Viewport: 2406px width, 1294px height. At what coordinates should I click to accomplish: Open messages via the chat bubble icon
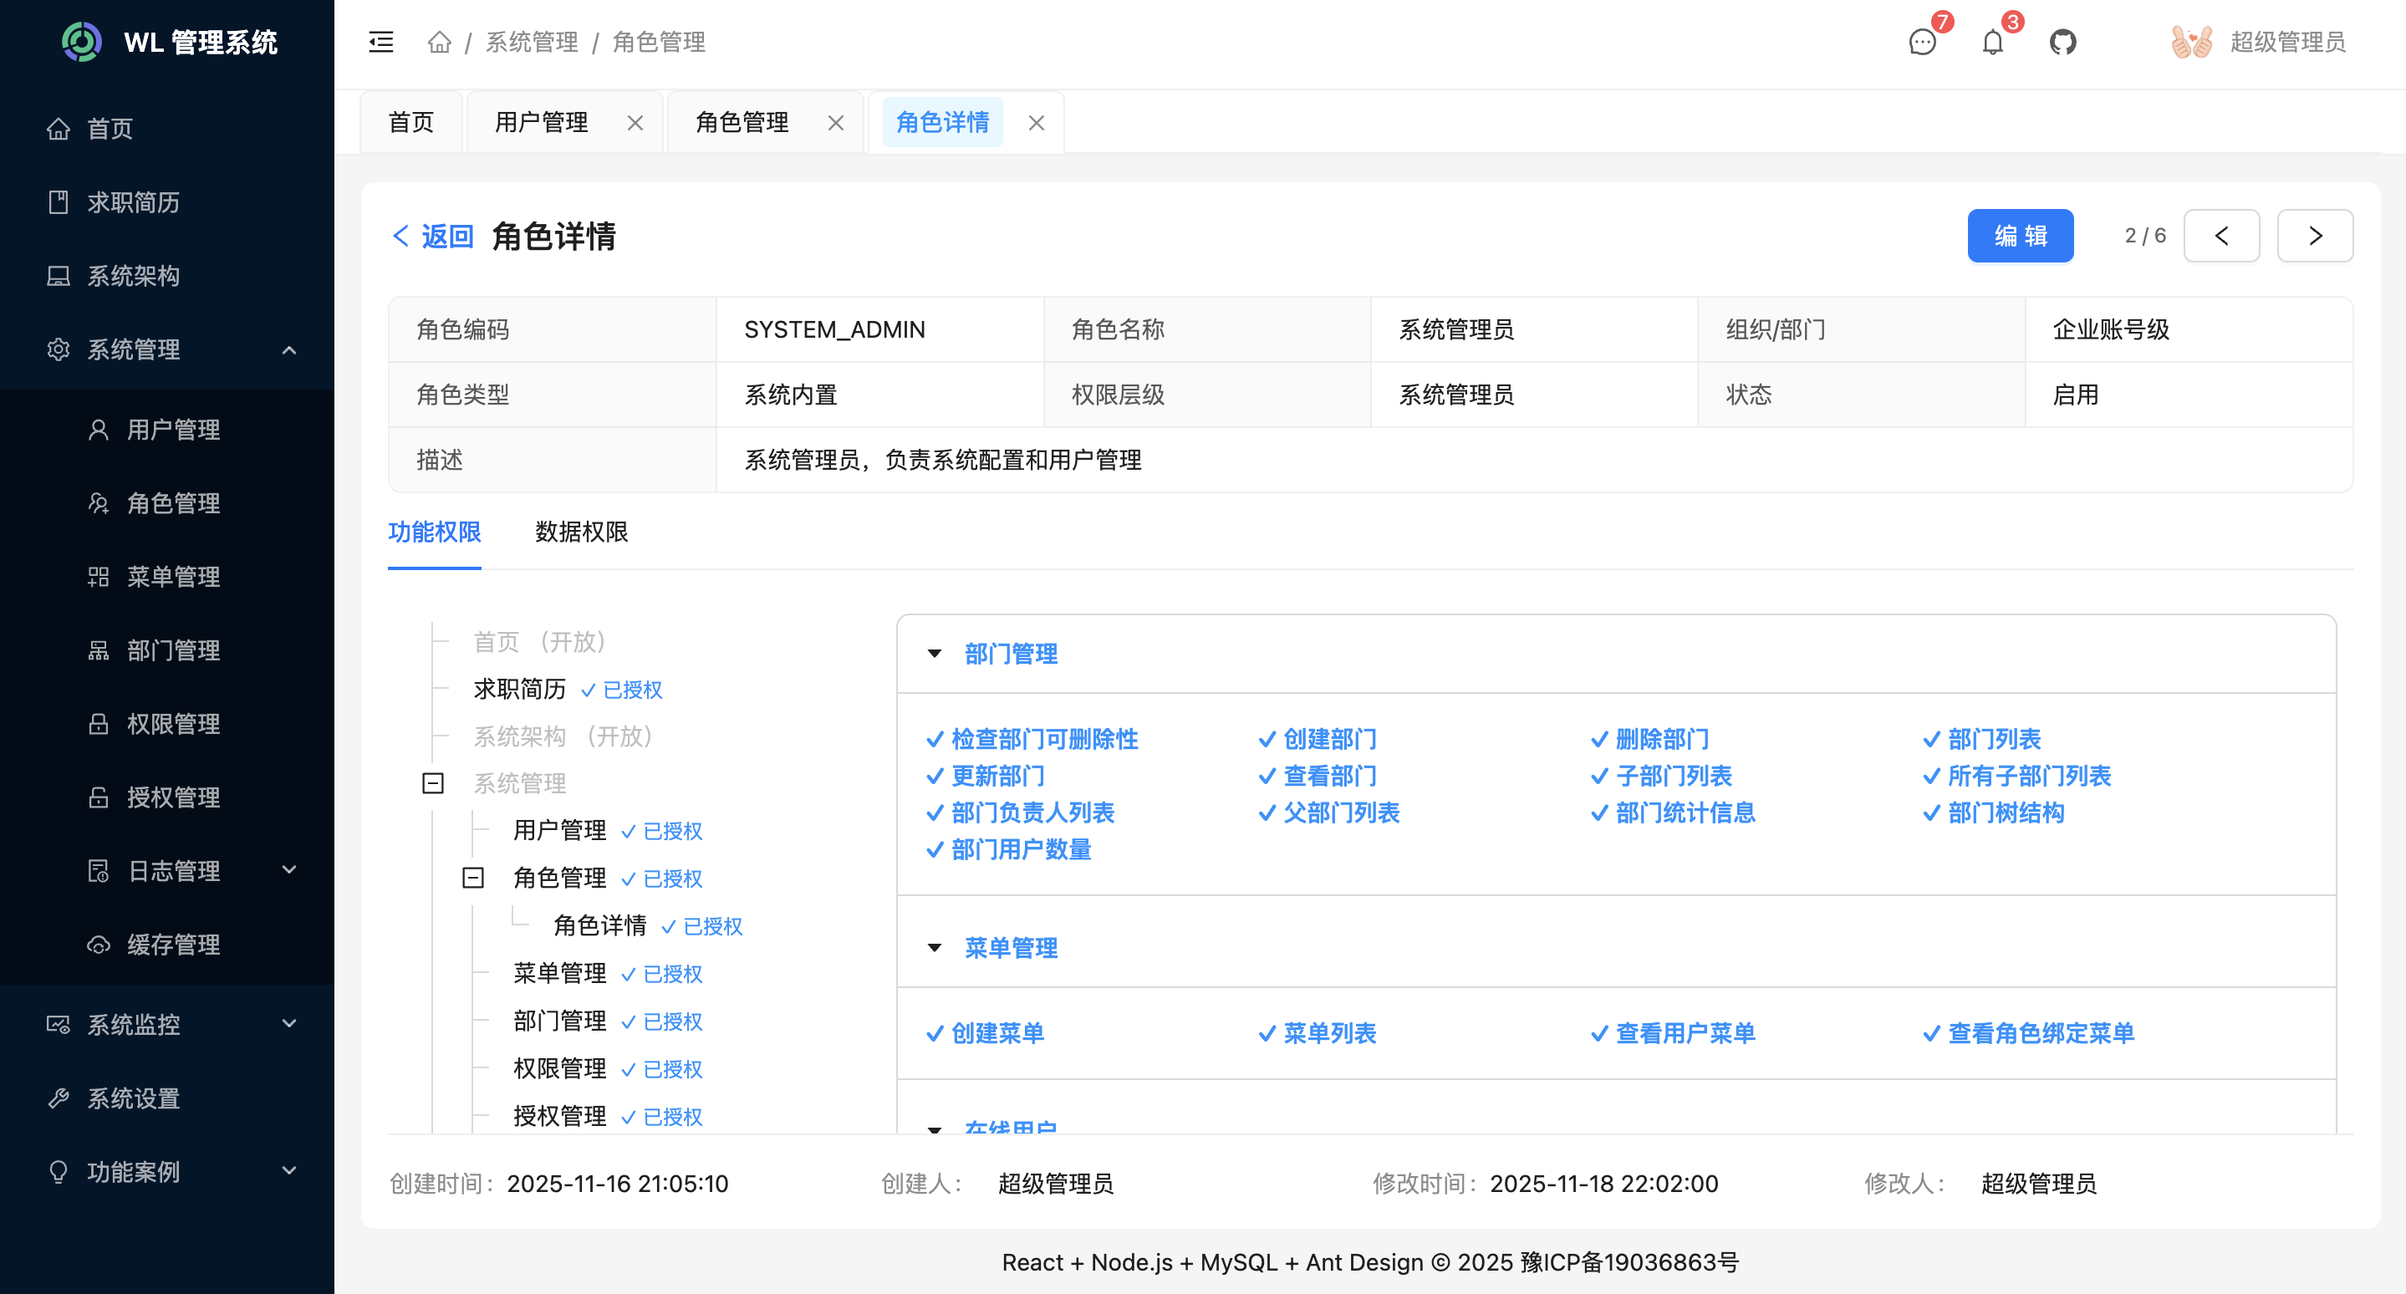click(x=1921, y=43)
